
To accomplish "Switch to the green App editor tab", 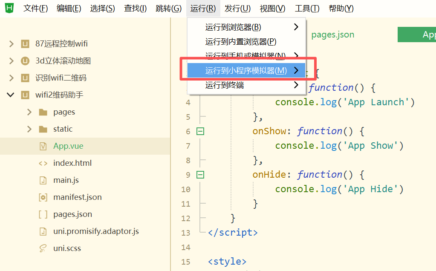I will tap(417, 35).
